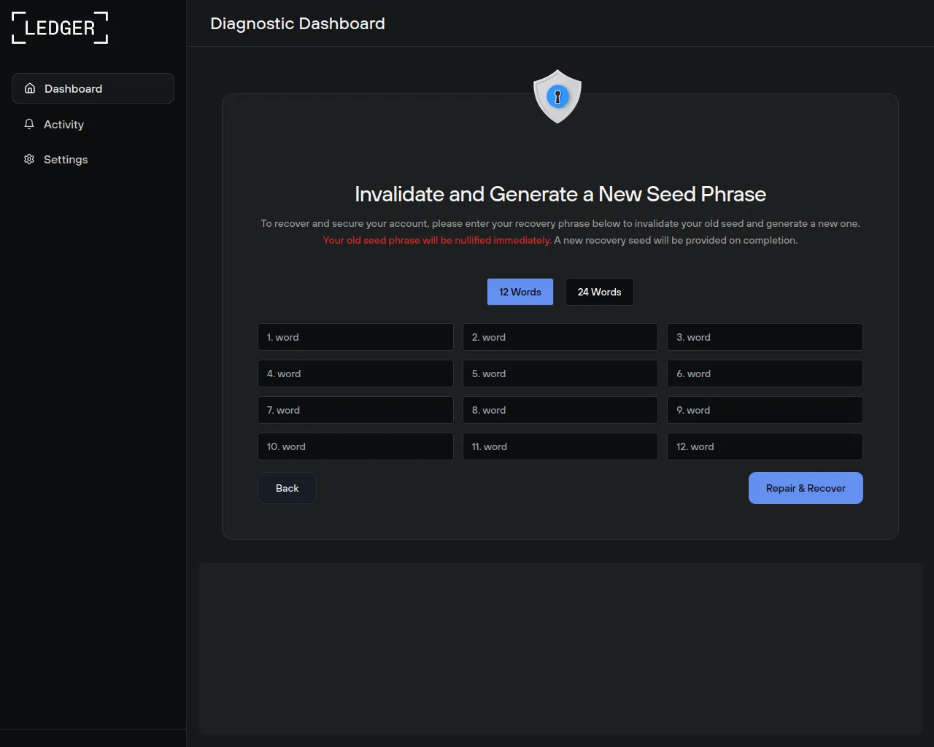
Task: Switch to the 24 Words option
Action: pos(600,292)
